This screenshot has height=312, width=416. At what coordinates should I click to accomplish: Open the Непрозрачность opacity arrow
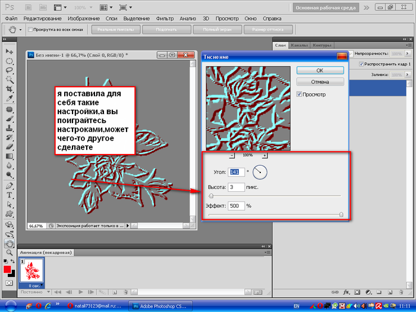point(408,53)
